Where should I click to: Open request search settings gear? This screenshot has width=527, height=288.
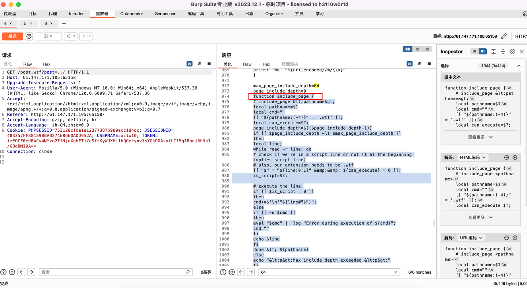pyautogui.click(x=12, y=272)
